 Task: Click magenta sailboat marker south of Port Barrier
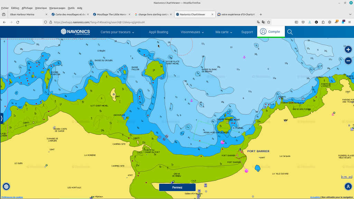(x=246, y=171)
